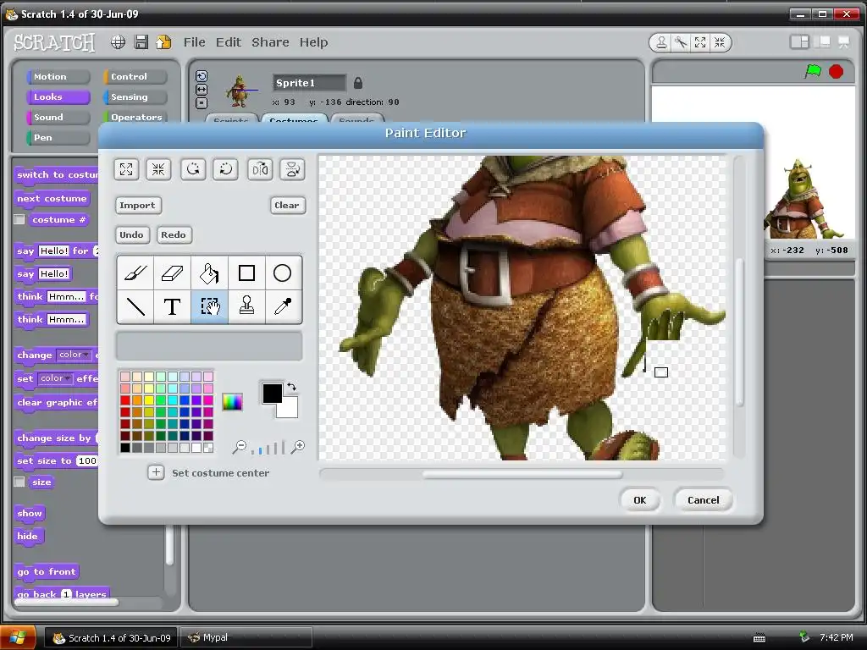Select the duplicate stamp toolbar icon
Image resolution: width=867 pixels, height=650 pixels.
pos(661,42)
